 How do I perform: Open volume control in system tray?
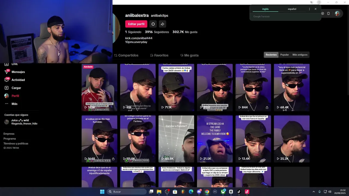coord(330,192)
